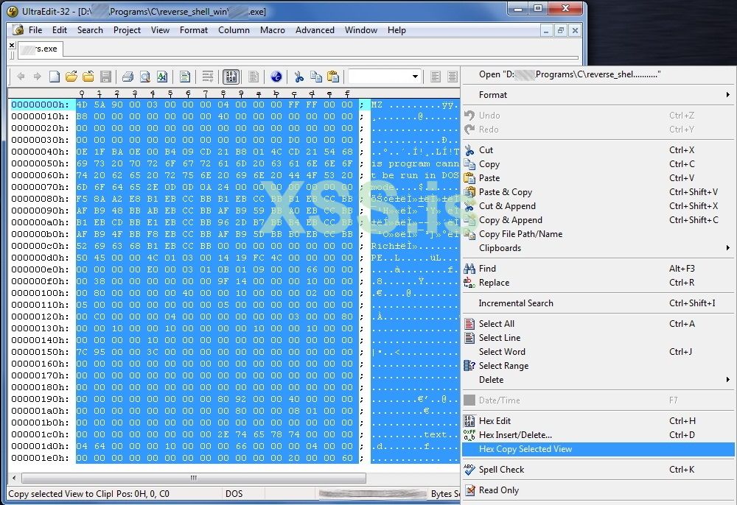Click the Copy icon in toolbar

pyautogui.click(x=316, y=77)
